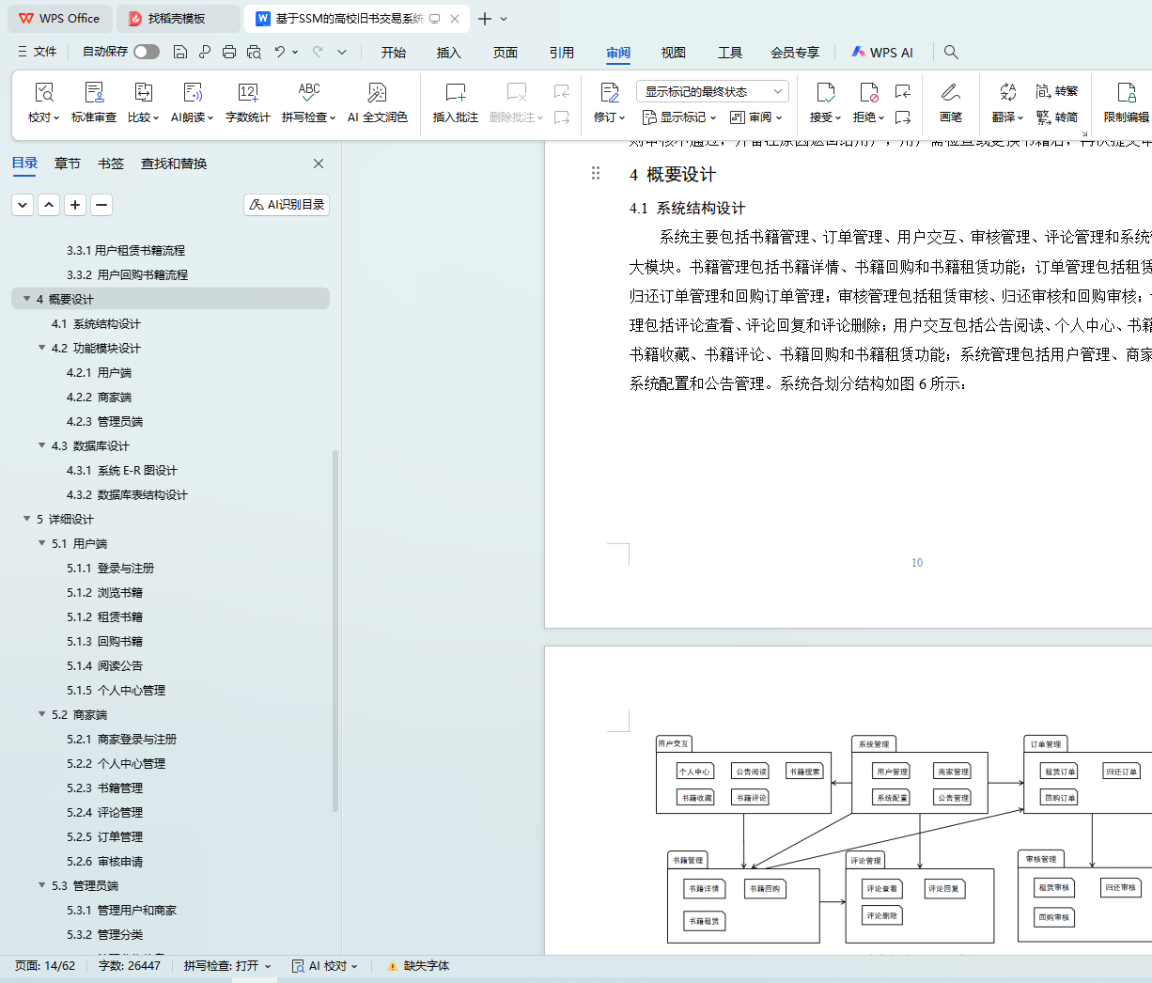Click the search magnifier icon in menu bar
The height and width of the screenshot is (983, 1152).
(951, 53)
